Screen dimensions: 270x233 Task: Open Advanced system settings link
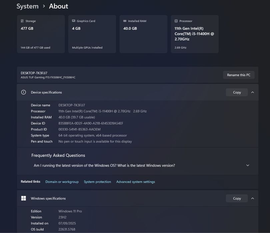point(136,182)
